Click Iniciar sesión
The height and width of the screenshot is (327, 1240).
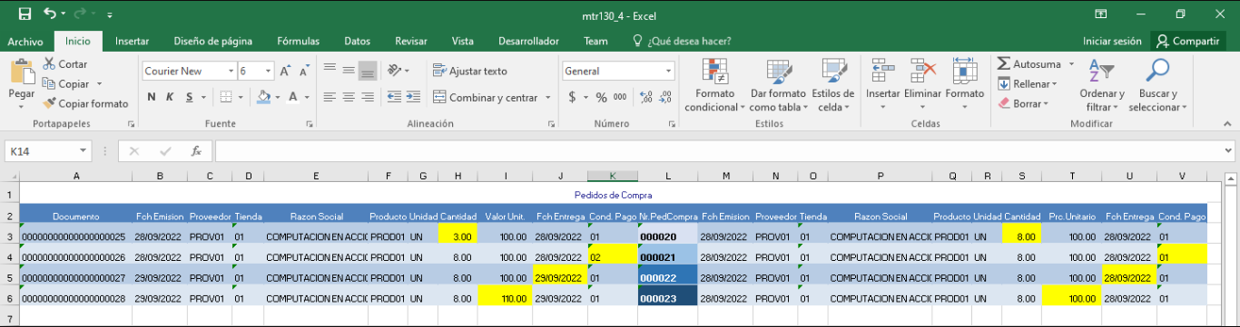[1112, 41]
